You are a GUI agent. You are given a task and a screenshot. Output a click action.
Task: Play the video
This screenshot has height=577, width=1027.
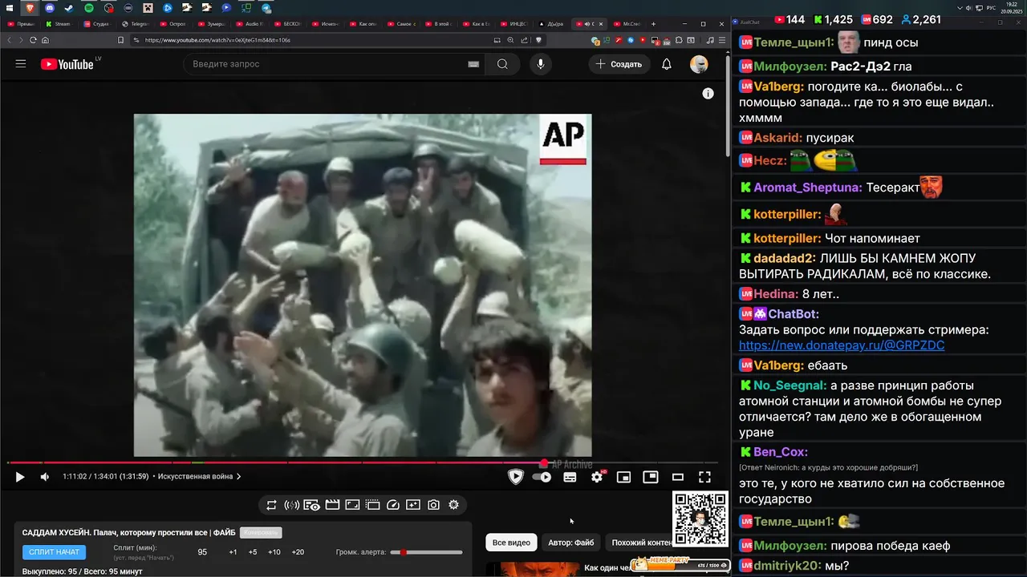pos(20,477)
